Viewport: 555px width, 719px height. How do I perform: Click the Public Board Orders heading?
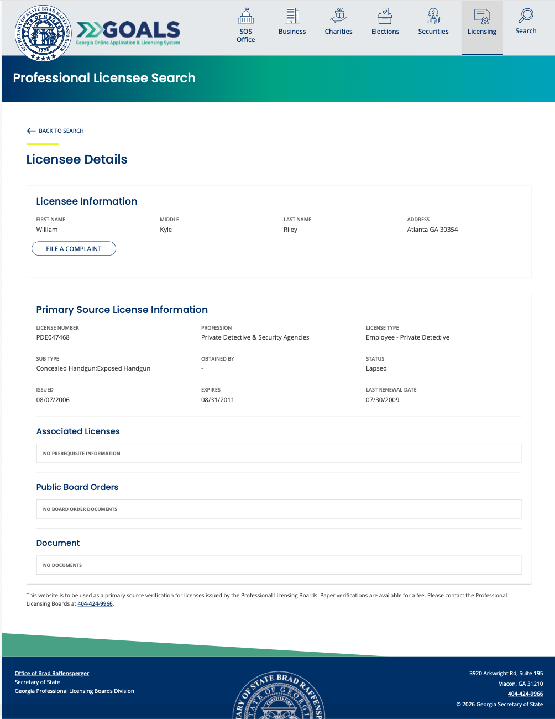(77, 487)
